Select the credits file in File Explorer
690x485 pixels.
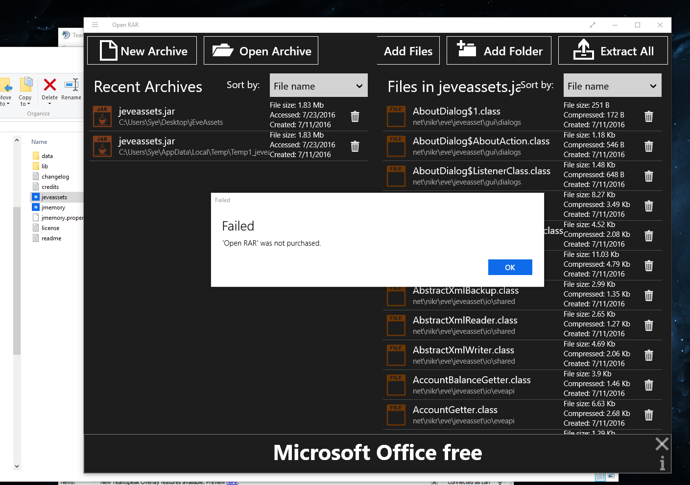[x=50, y=187]
